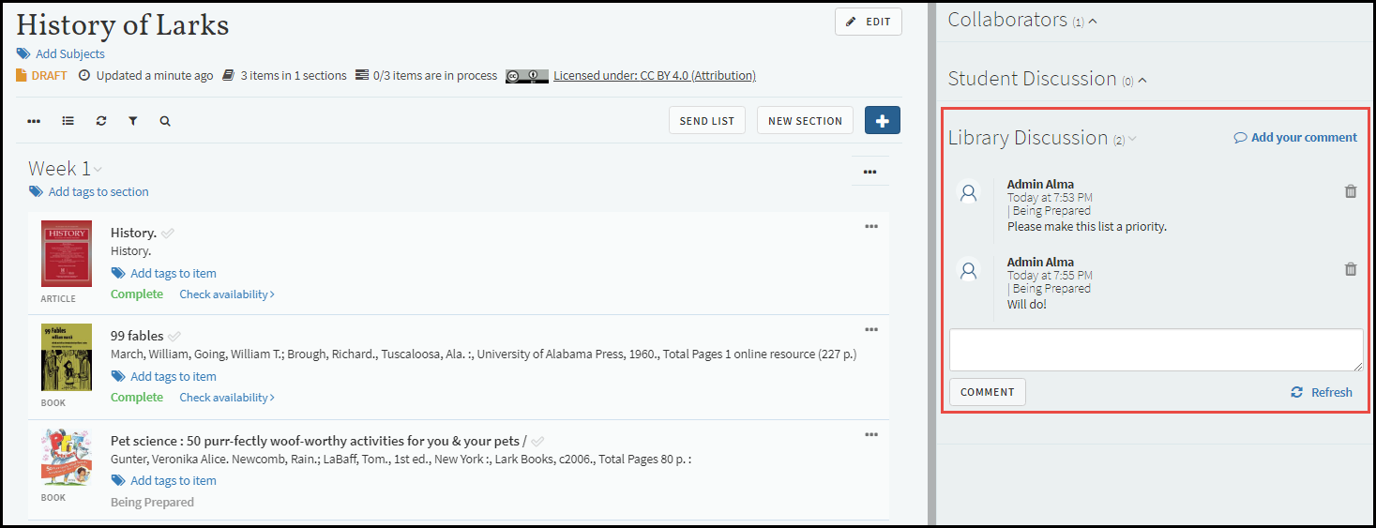Viewport: 1376px width, 528px height.
Task: Toggle the checkmark next to 99 fables
Action: [174, 336]
